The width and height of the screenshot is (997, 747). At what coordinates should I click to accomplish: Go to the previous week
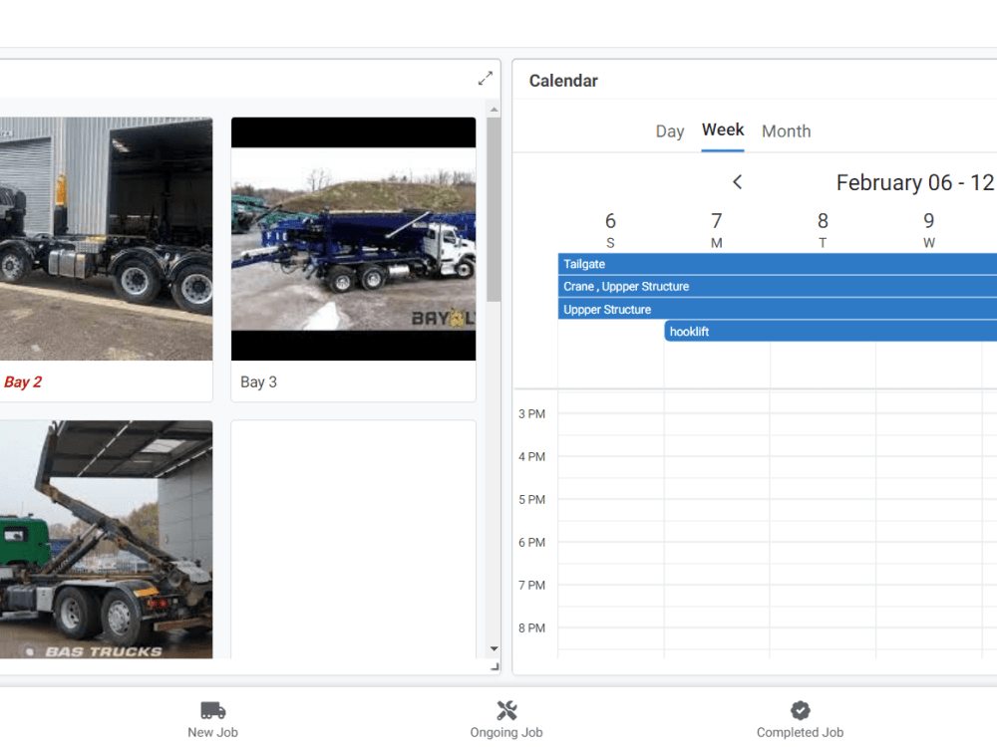coord(737,182)
